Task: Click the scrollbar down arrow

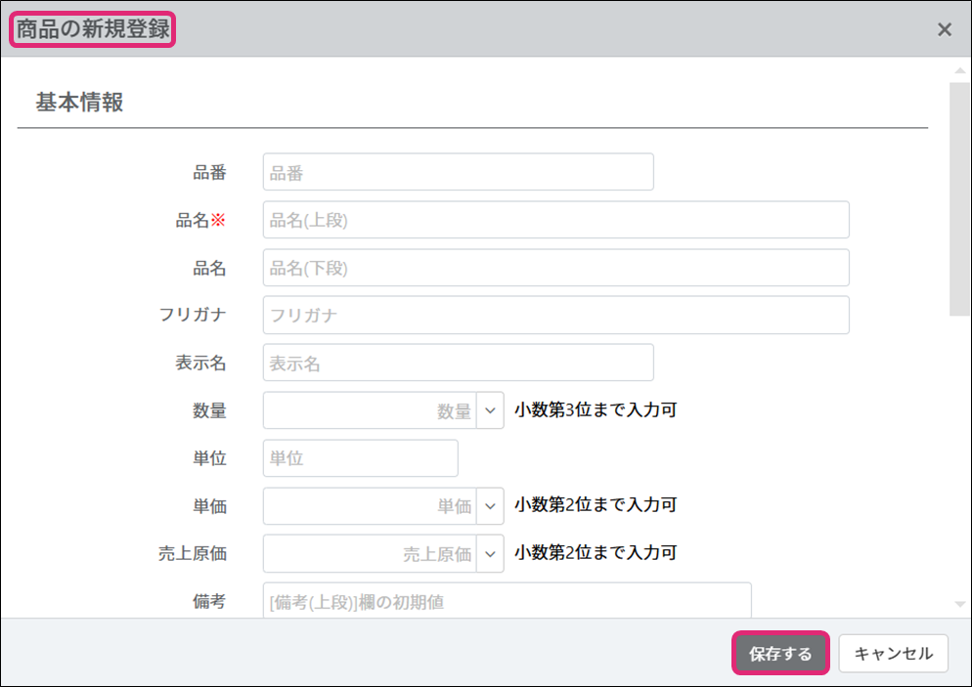Action: [x=960, y=604]
